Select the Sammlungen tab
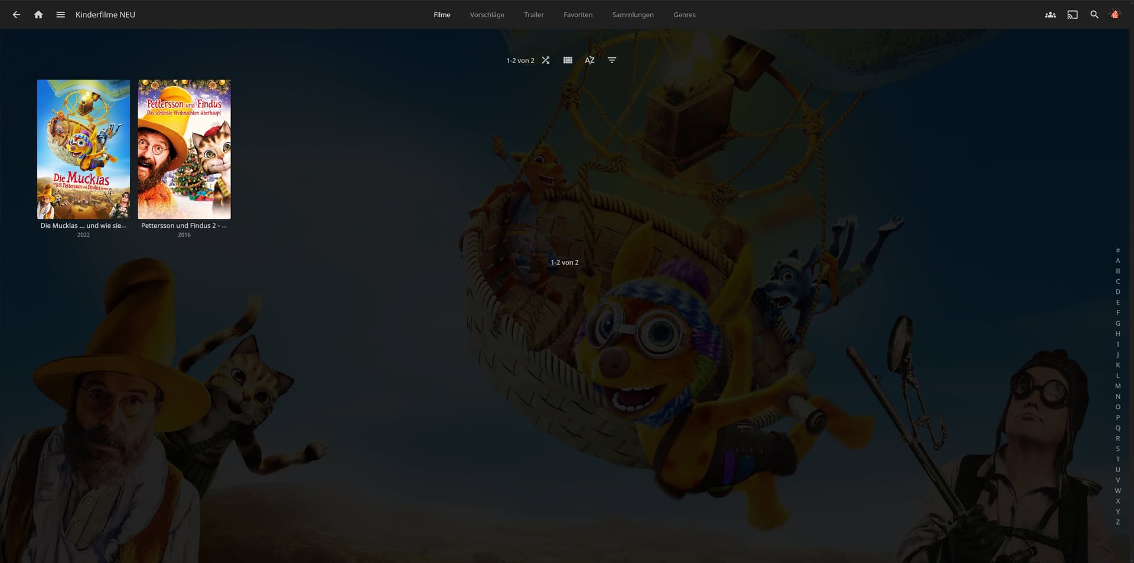Screen dimensions: 1134x563 [633, 15]
